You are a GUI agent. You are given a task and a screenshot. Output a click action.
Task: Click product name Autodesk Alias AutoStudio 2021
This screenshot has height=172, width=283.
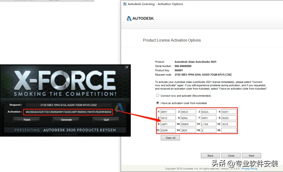pyautogui.click(x=195, y=62)
